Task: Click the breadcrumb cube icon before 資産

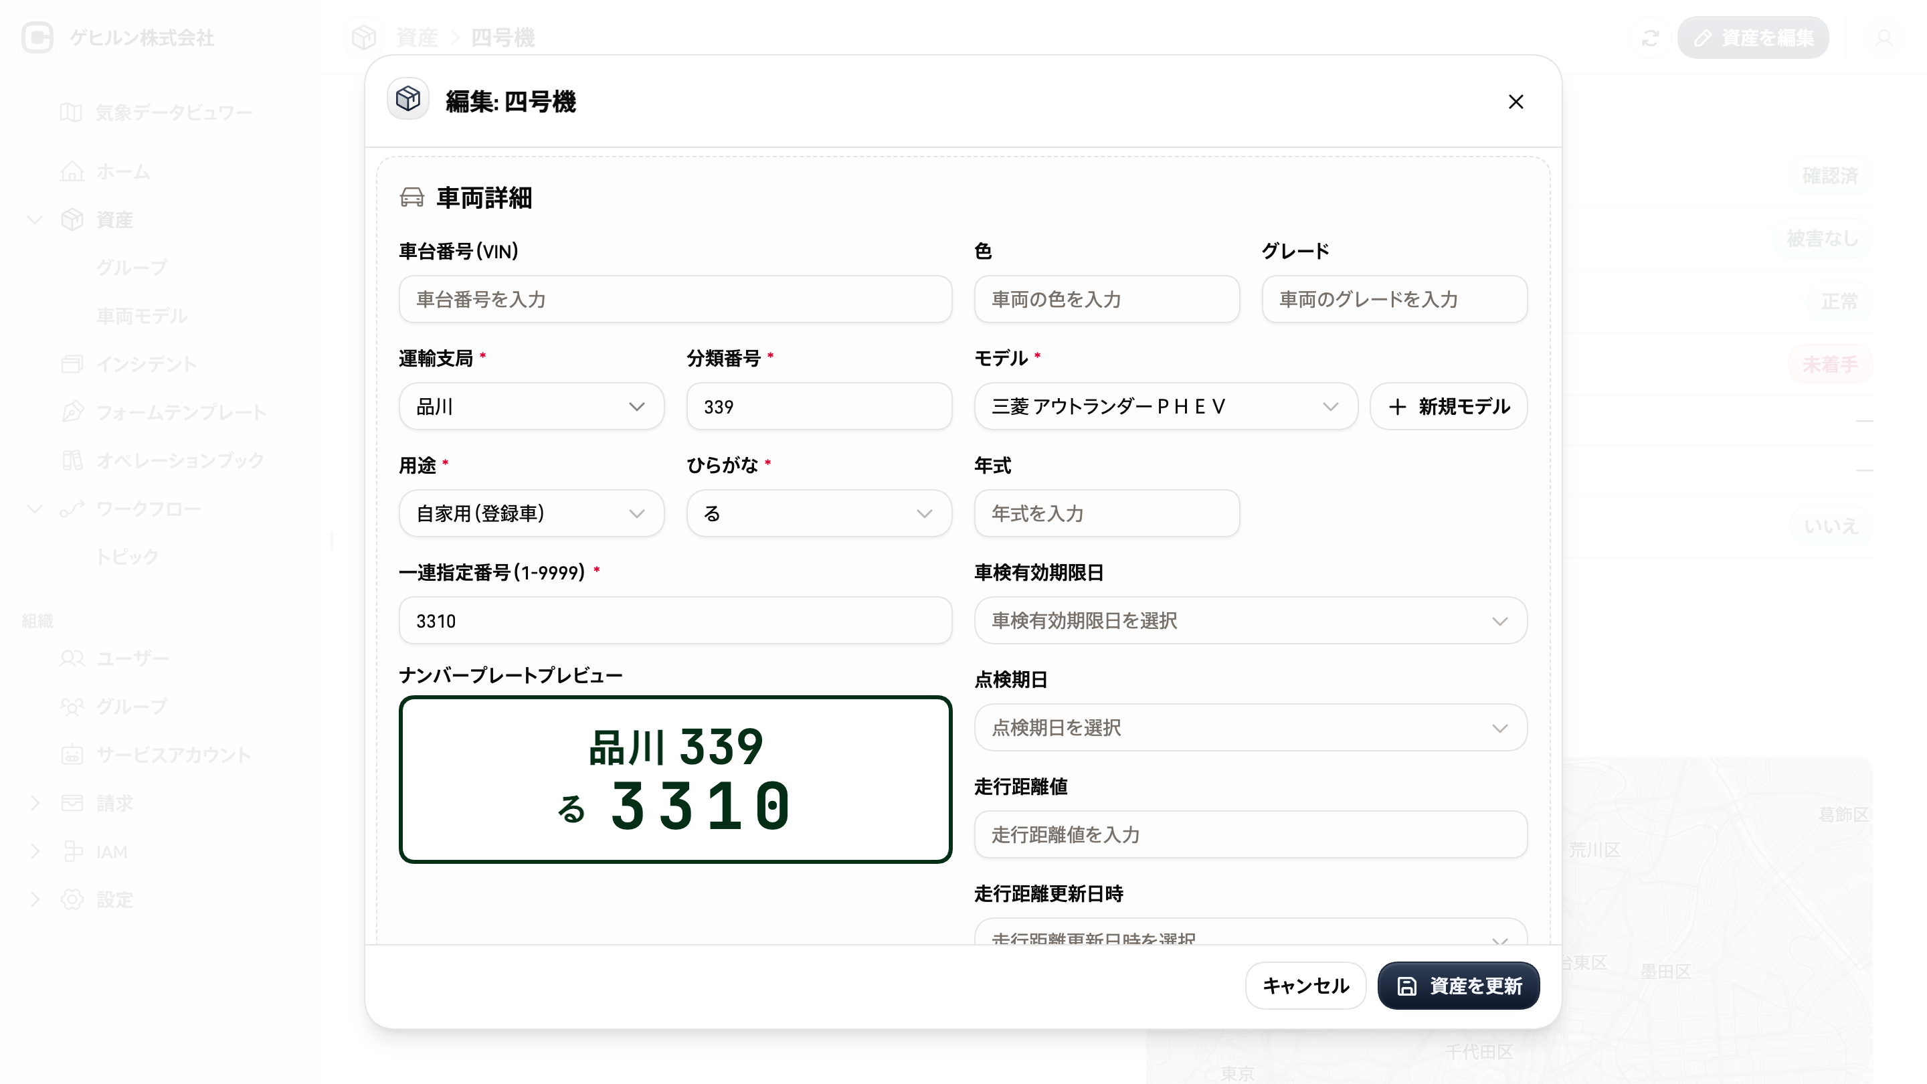Action: pos(363,37)
